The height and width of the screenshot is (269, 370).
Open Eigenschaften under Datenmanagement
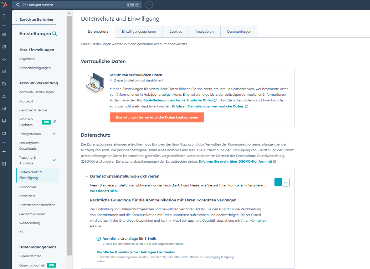[x=30, y=256]
